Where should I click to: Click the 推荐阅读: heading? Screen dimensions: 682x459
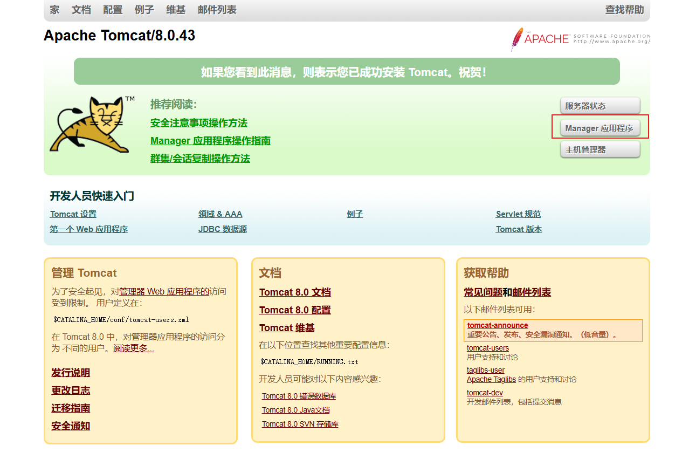tap(174, 105)
